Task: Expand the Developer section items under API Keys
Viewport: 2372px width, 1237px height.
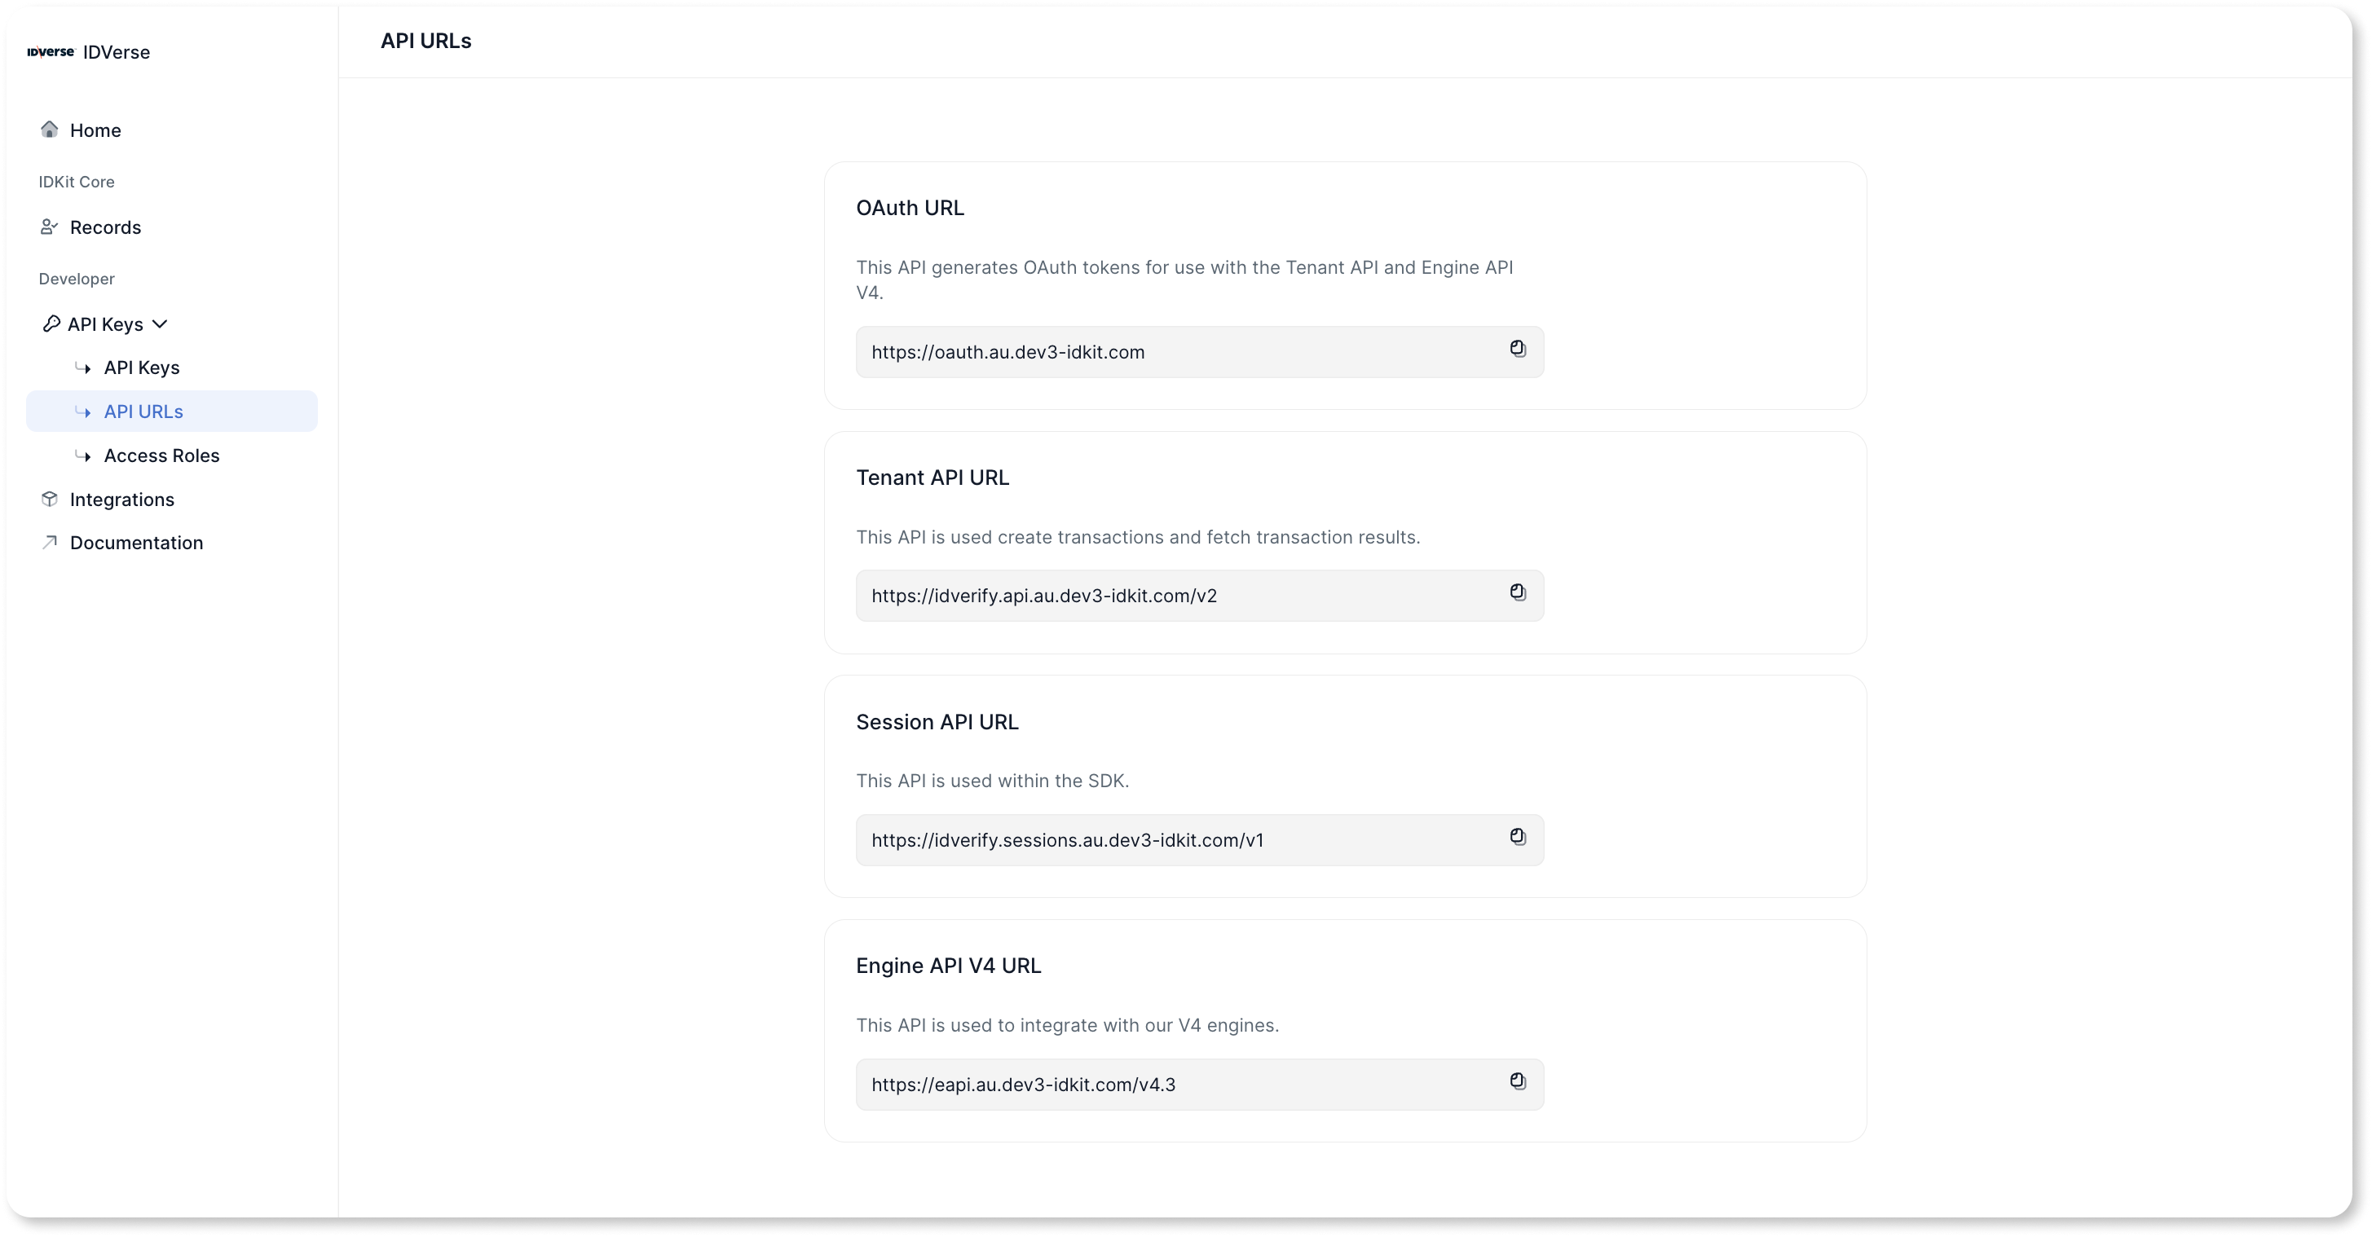Action: 162,324
